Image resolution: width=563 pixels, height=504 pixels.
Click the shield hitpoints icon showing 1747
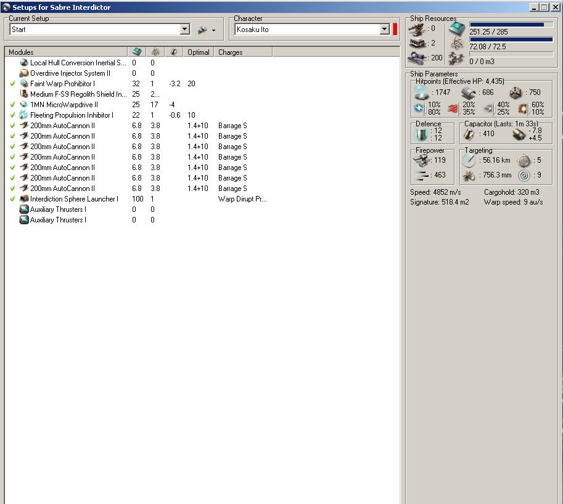(422, 92)
